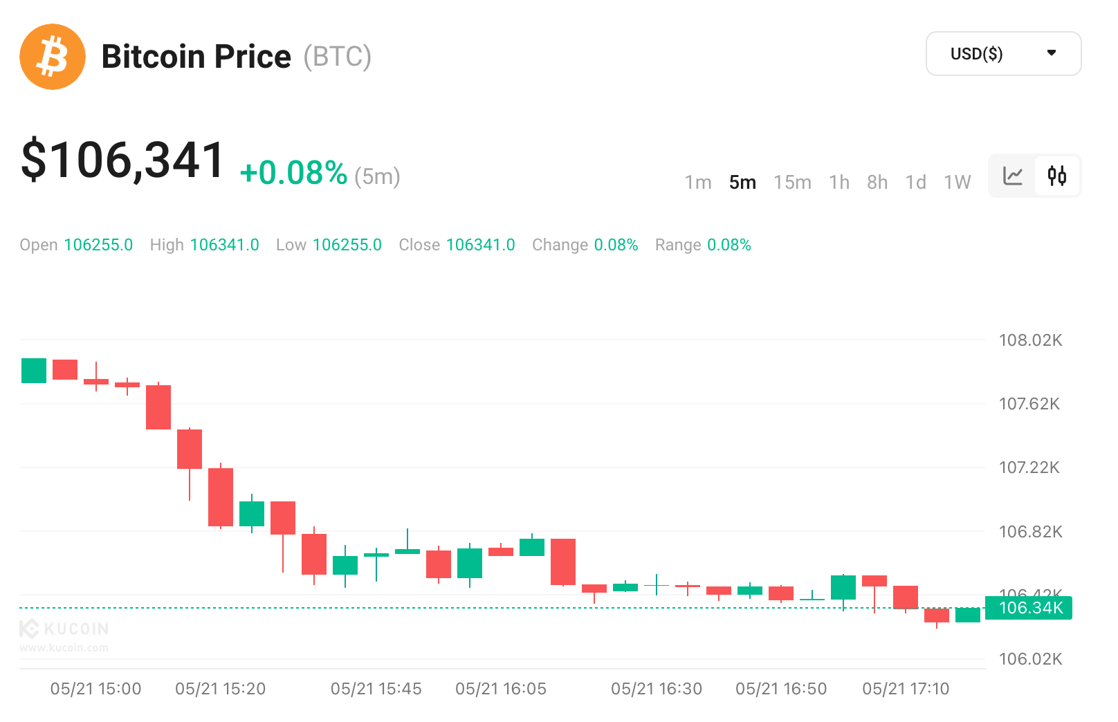
Task: Click the 05/21 15:00 time axis label
Action: click(95, 689)
